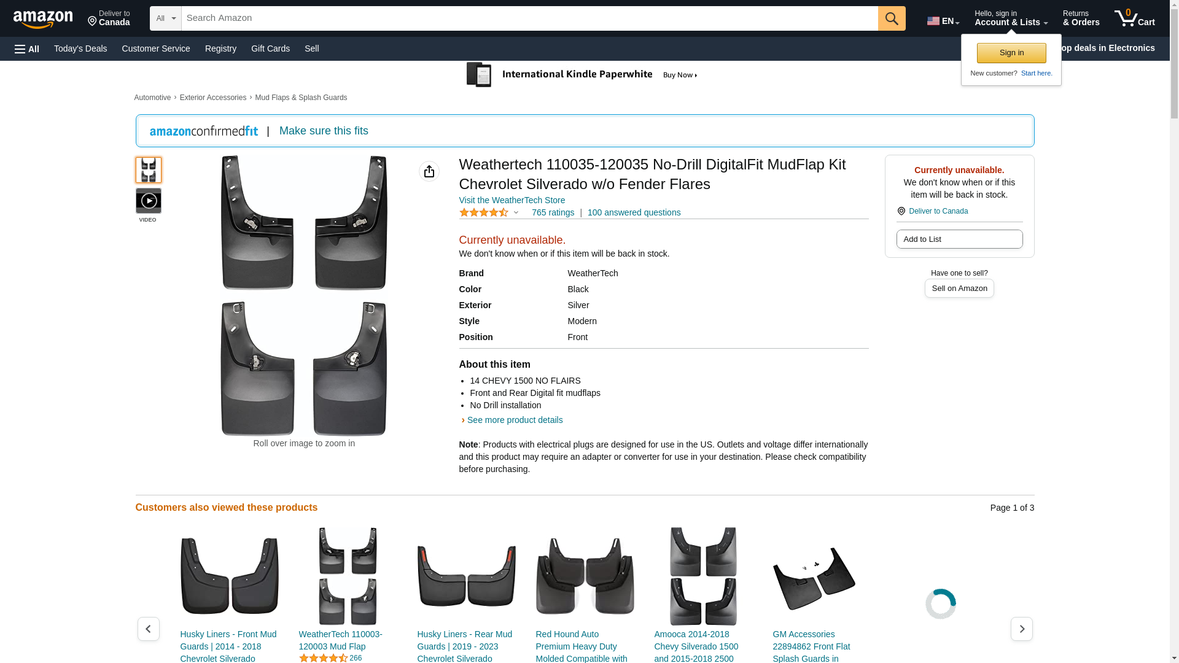Viewport: 1179px width, 663px height.
Task: Play the product video thumbnail
Action: pyautogui.click(x=148, y=201)
